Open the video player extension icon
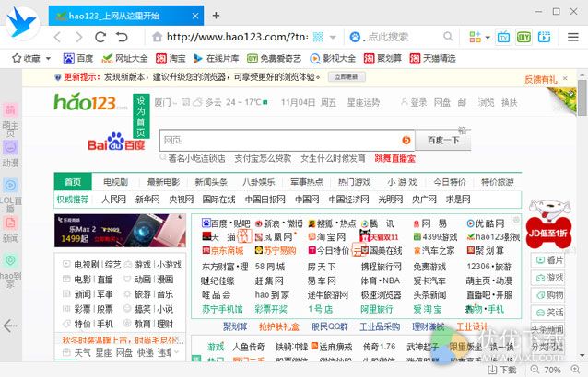 click(544, 37)
